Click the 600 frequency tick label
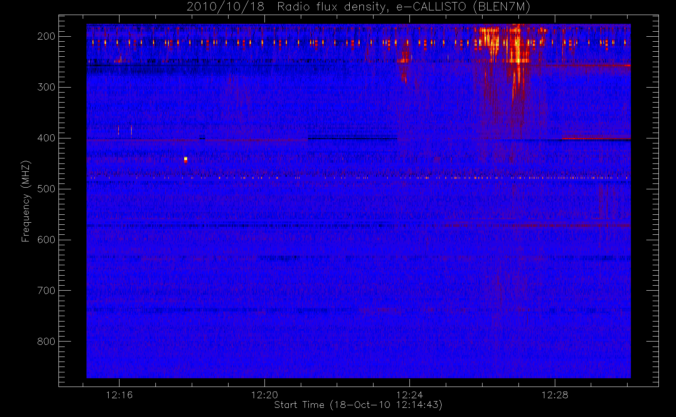Image resolution: width=676 pixels, height=417 pixels. pyautogui.click(x=46, y=240)
